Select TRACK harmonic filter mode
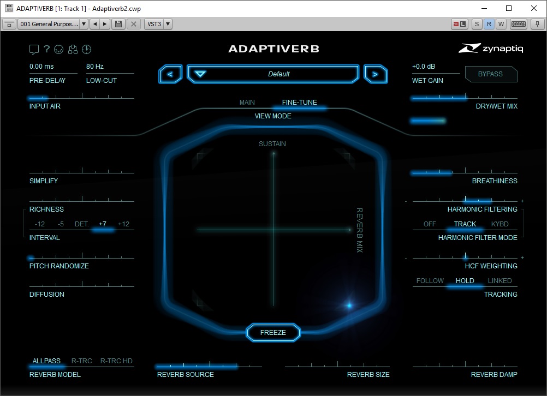 point(465,224)
